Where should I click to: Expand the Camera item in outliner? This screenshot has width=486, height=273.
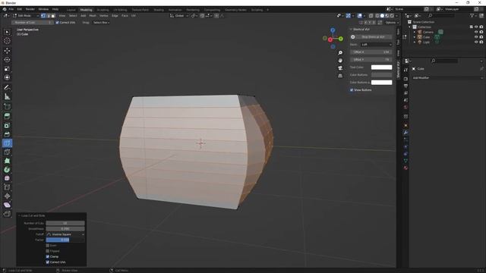pos(415,32)
